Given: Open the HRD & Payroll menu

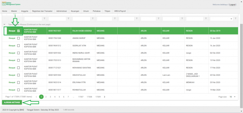Looking at the screenshot, I should 120,11.
